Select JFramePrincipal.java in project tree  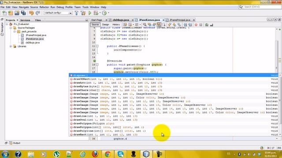pyautogui.click(x=36, y=35)
